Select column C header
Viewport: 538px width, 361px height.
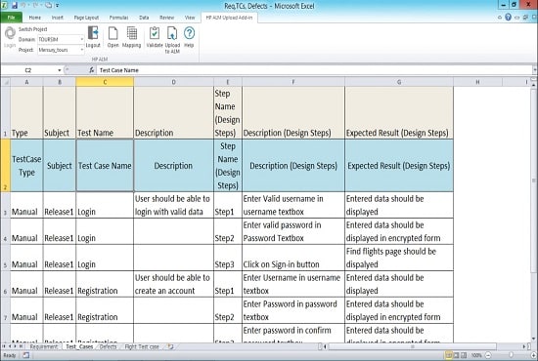point(105,82)
